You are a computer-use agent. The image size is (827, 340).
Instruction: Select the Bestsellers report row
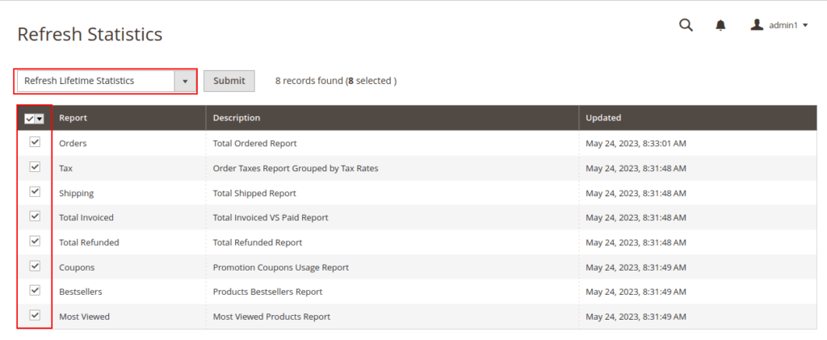click(81, 292)
